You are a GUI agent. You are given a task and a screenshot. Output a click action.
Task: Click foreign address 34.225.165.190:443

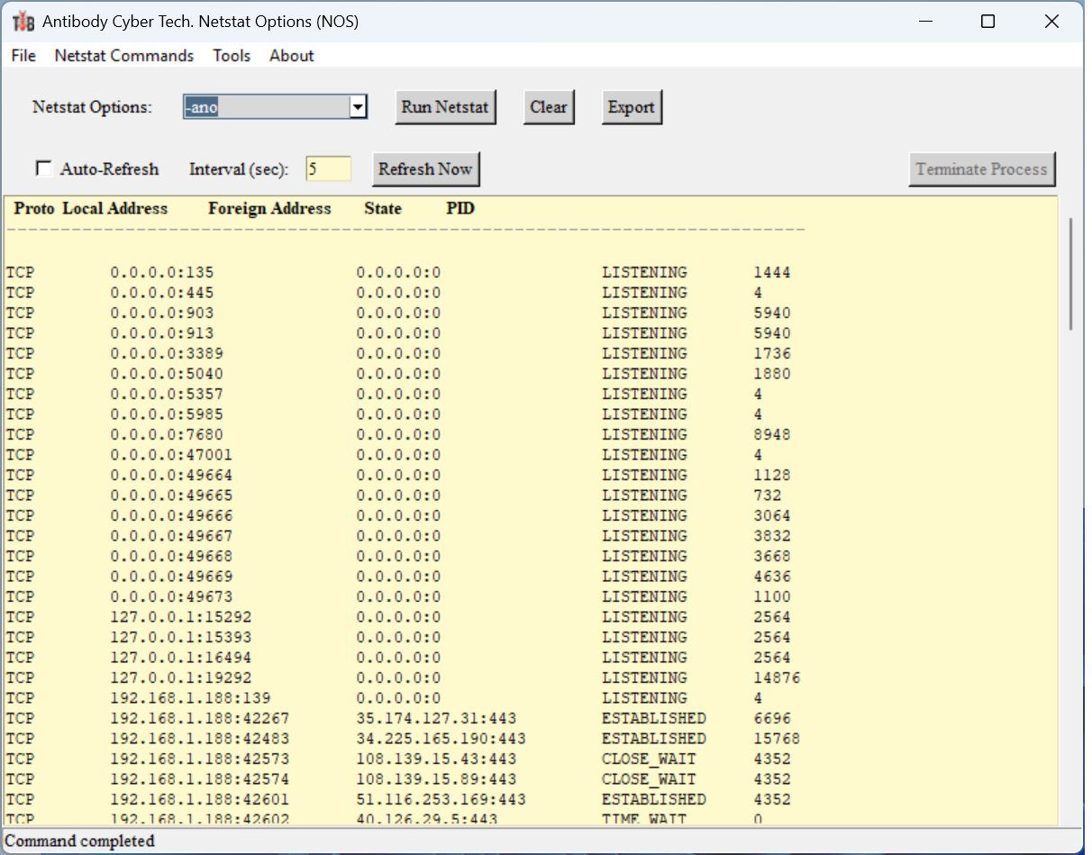pos(441,739)
